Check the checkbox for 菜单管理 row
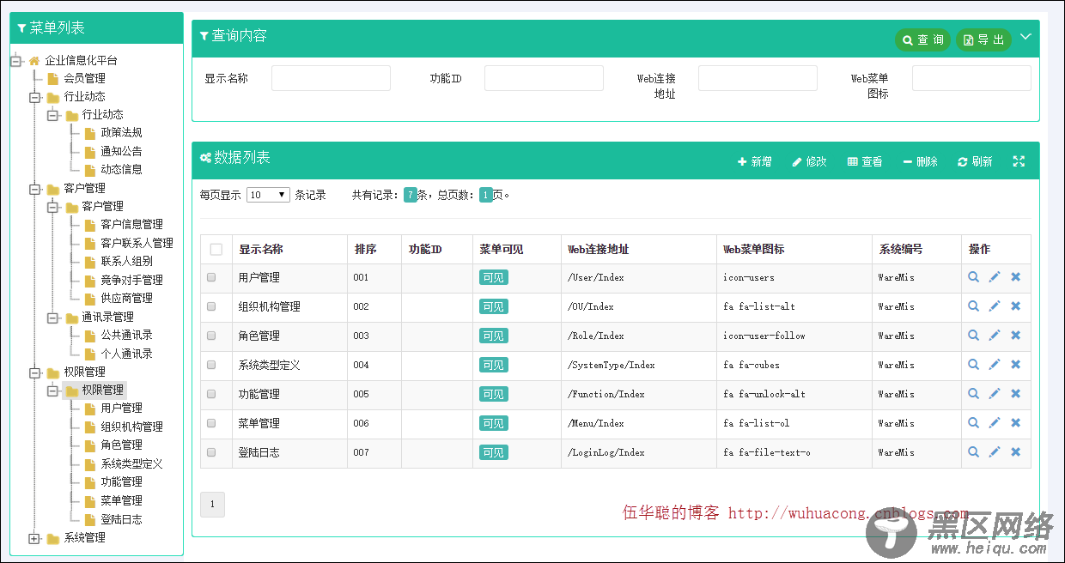Viewport: 1065px width, 563px height. click(x=211, y=423)
